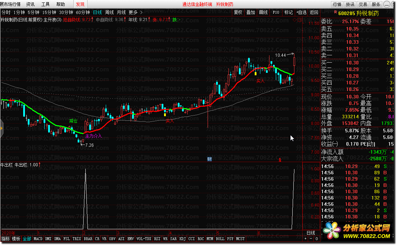This screenshot has width=397, height=245.
Task: Click the stock title 600285 羚锐制药
Action: click(358, 13)
